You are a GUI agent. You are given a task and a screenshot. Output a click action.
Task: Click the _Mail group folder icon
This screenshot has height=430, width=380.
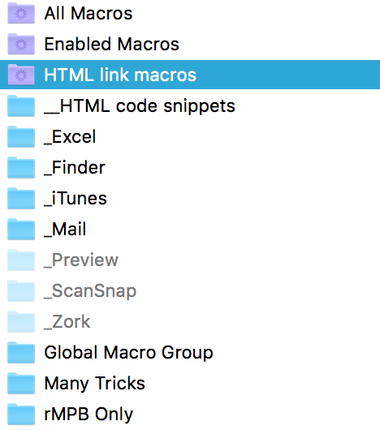(21, 229)
